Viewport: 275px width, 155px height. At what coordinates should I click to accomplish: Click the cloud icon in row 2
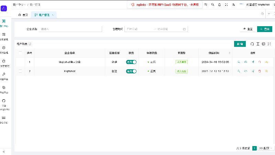[x=246, y=71]
